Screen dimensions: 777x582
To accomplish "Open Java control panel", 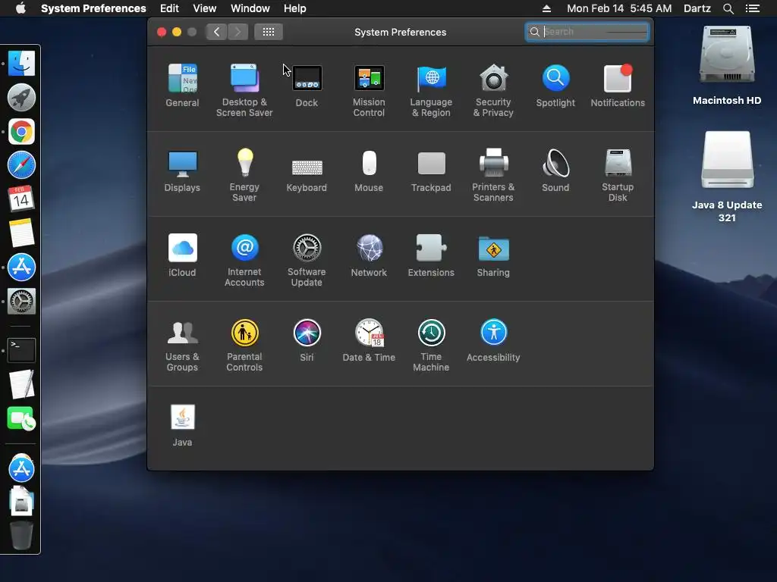I will 182,425.
